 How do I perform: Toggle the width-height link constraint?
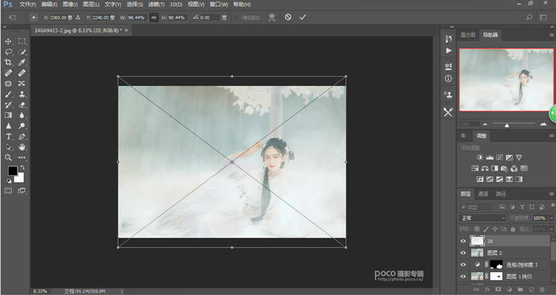pyautogui.click(x=153, y=17)
